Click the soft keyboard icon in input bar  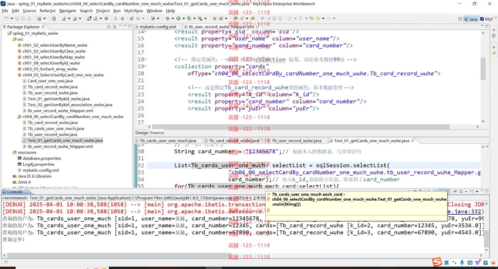tap(470, 263)
